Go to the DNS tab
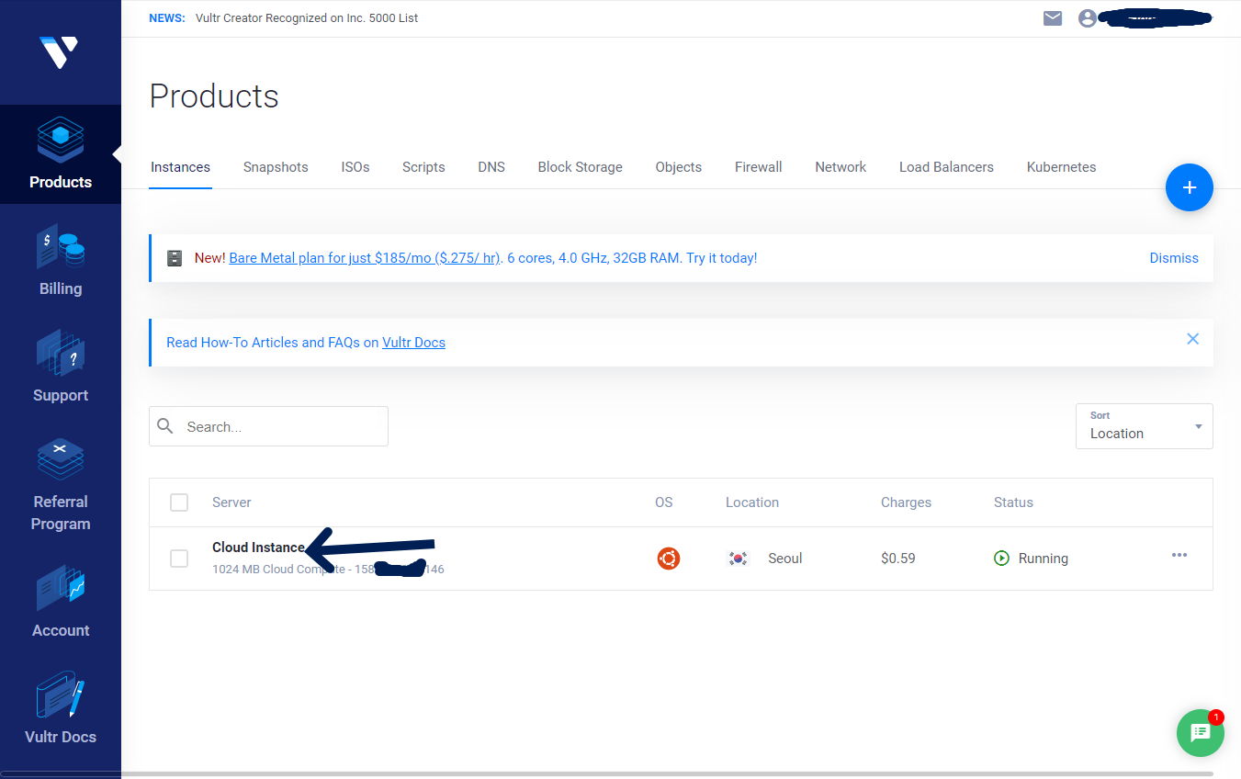The image size is (1241, 779). 491,167
